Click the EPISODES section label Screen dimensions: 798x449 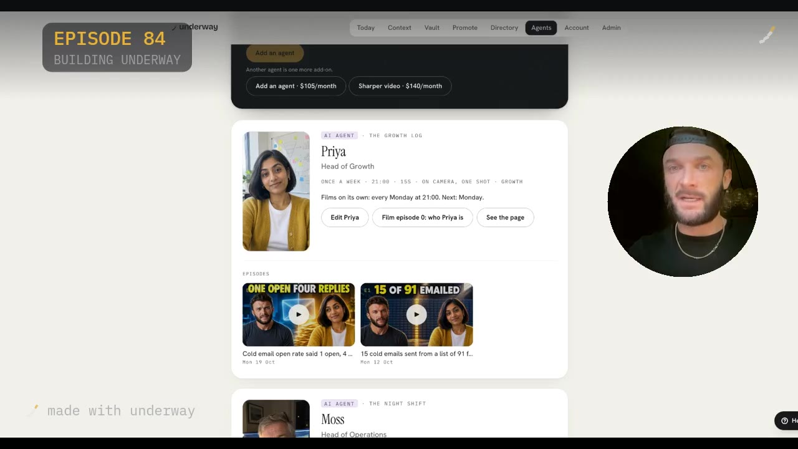256,274
